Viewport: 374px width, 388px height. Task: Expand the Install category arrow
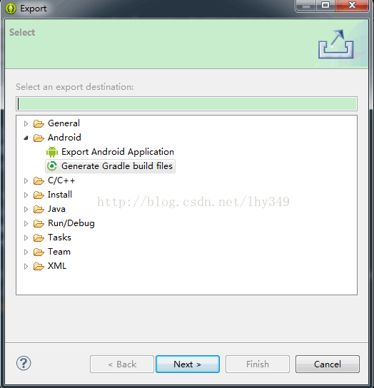click(x=26, y=195)
